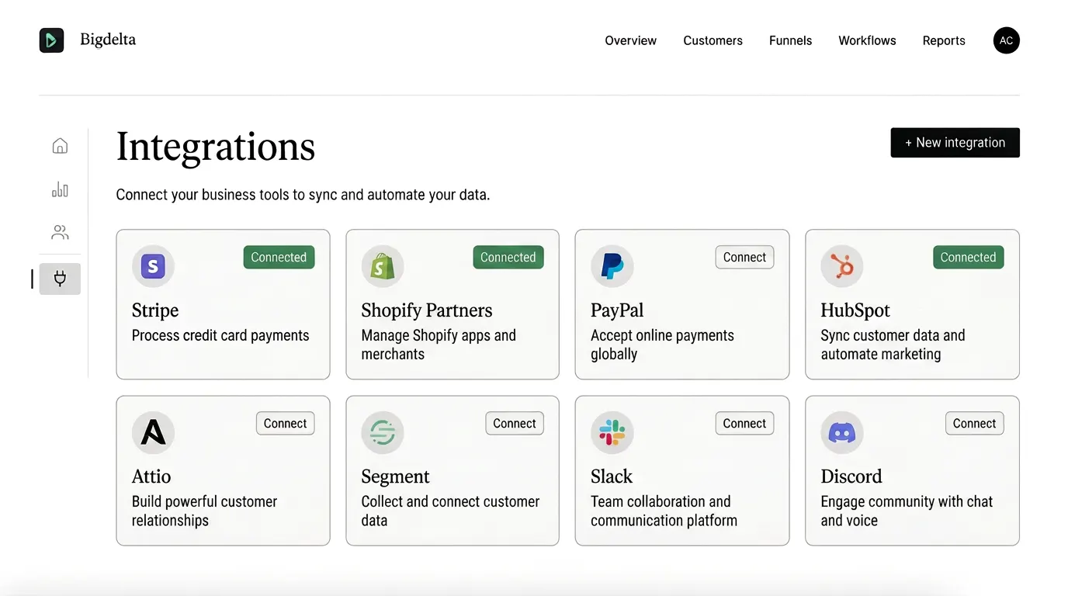Click 'Manage Shopify apps and merchants' description
1068x596 pixels.
(x=439, y=345)
